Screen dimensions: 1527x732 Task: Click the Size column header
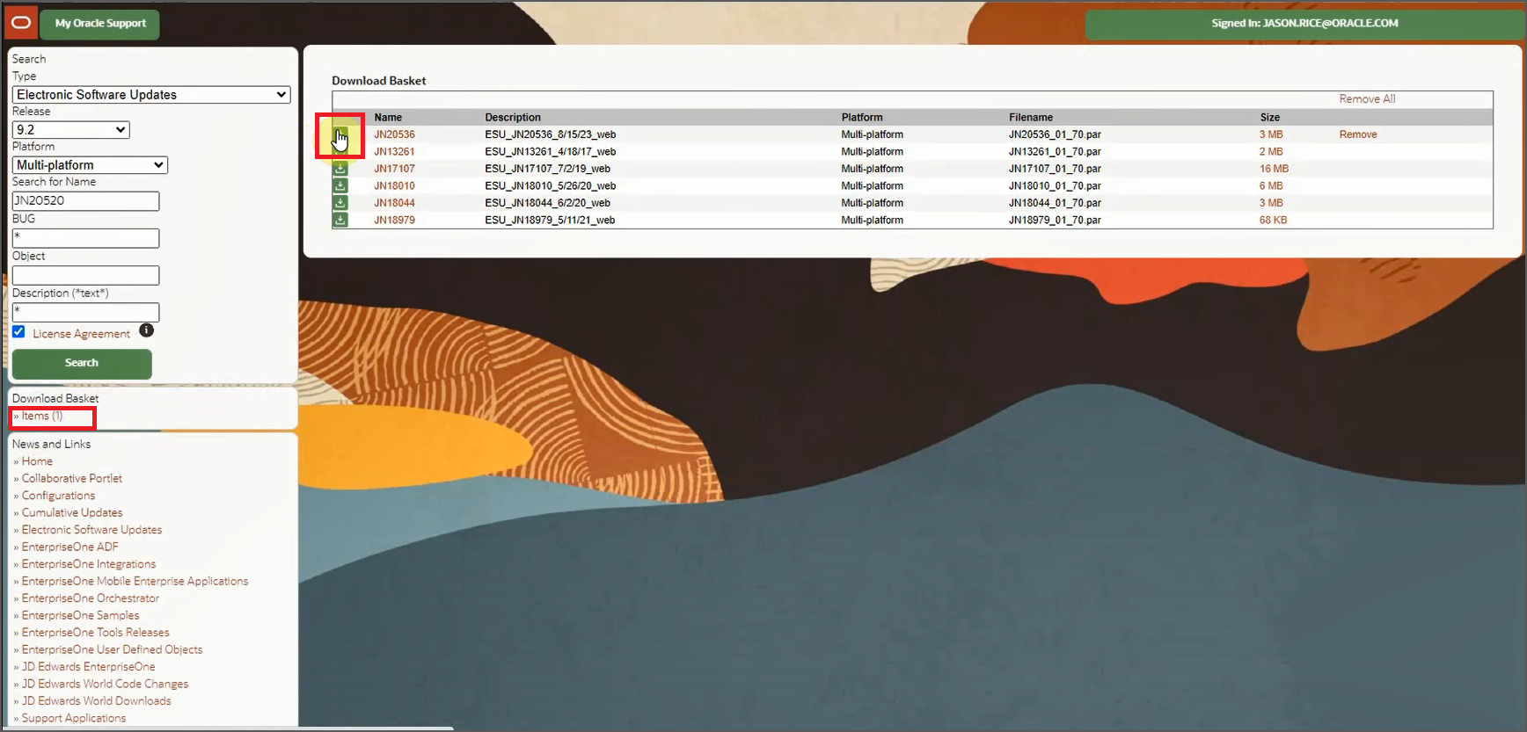[1269, 118]
